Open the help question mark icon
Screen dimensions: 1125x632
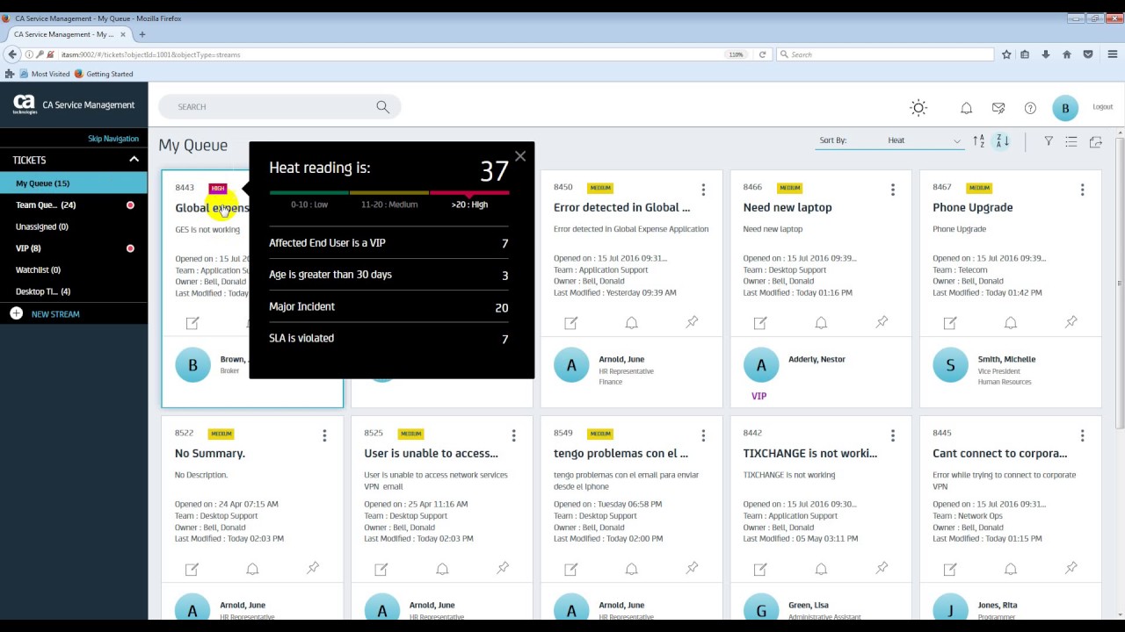[1030, 108]
